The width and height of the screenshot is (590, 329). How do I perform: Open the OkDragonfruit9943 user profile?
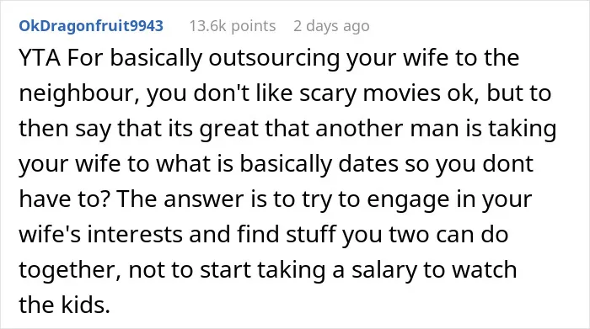91,26
